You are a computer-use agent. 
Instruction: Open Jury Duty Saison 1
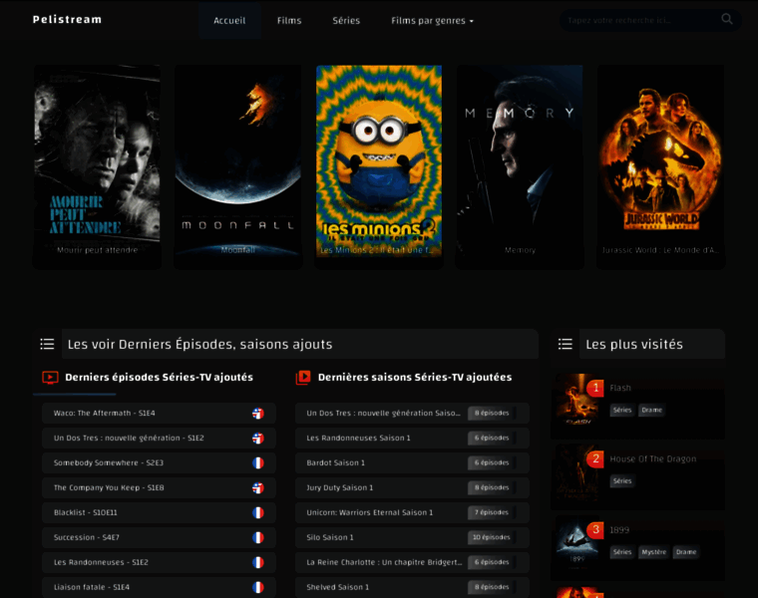[412, 487]
